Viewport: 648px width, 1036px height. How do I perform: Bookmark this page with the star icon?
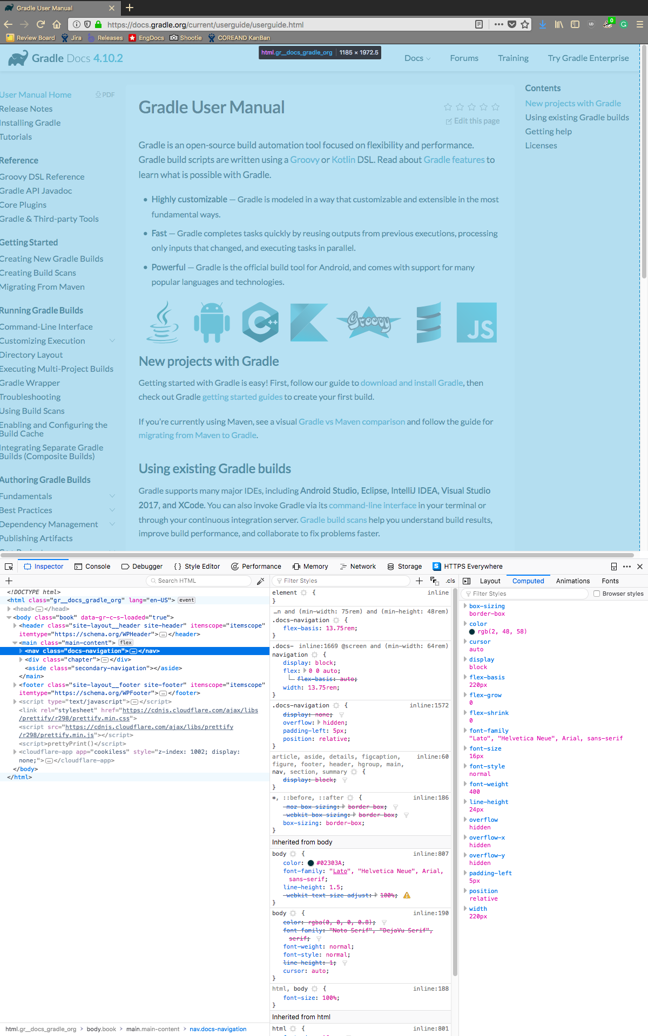[525, 24]
